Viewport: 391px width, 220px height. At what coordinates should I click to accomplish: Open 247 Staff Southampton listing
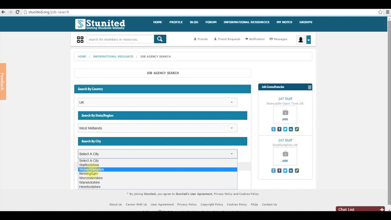[x=285, y=140]
